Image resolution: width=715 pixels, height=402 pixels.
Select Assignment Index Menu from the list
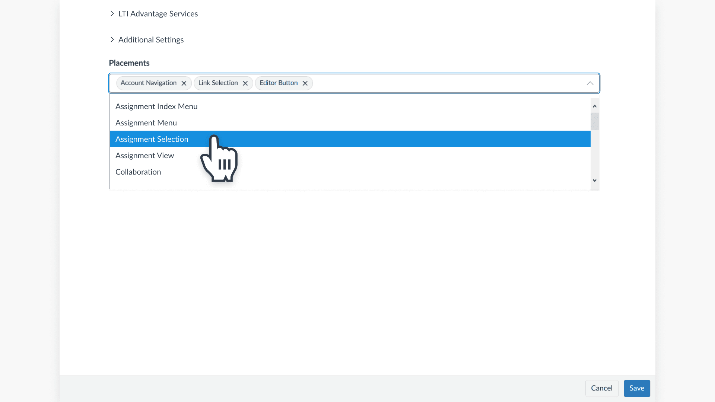click(156, 106)
